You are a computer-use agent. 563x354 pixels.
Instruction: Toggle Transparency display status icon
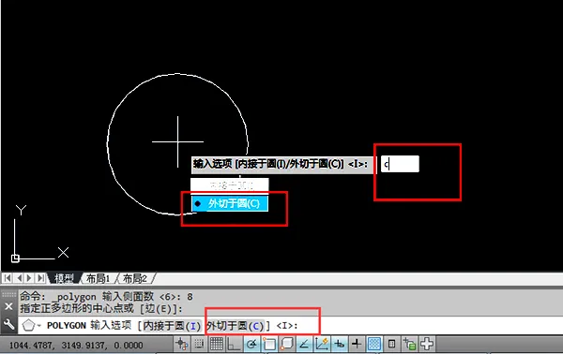[374, 345]
